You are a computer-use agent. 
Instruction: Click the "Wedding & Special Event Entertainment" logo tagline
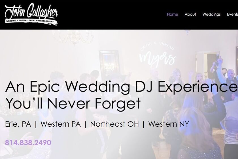point(29,21)
